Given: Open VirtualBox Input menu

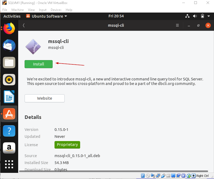Looking at the screenshot, I should coord(43,10).
